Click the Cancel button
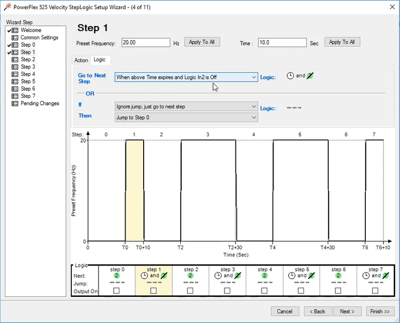This screenshot has height=323, width=400. point(285,311)
